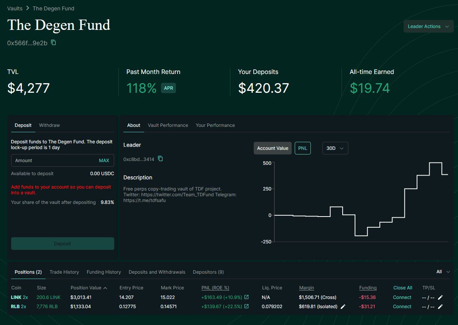View the Depositors (9) tab
The width and height of the screenshot is (458, 325).
208,272
